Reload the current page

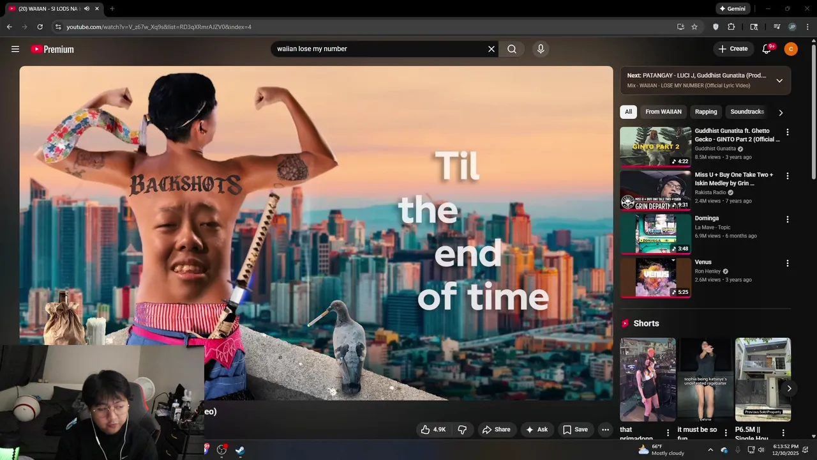[x=40, y=27]
